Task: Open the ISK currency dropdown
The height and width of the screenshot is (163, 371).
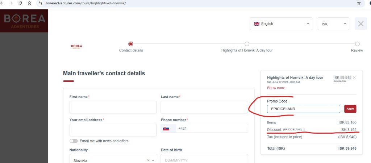Action: coord(333,24)
